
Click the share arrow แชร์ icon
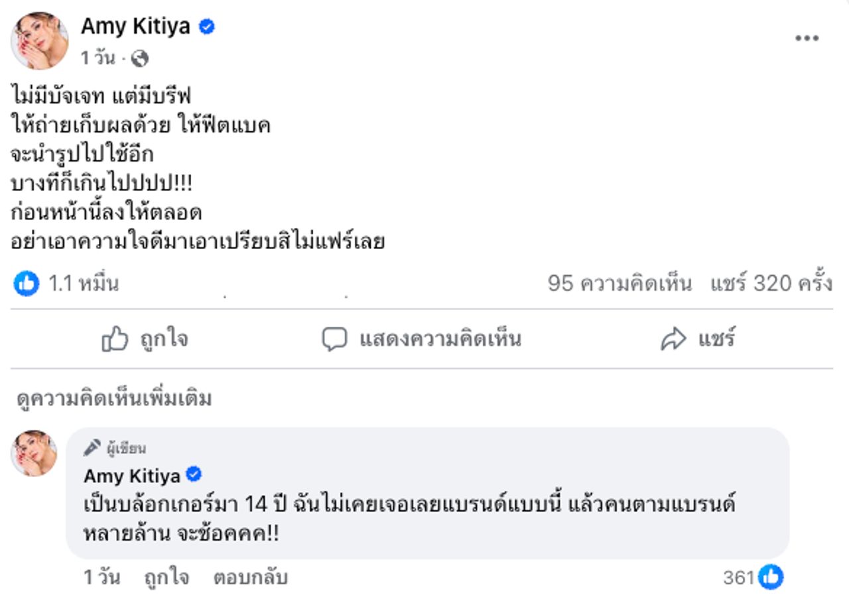click(x=673, y=339)
